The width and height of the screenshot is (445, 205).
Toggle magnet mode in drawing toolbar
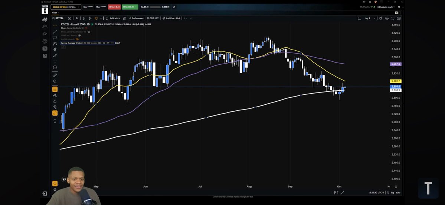[x=55, y=89]
